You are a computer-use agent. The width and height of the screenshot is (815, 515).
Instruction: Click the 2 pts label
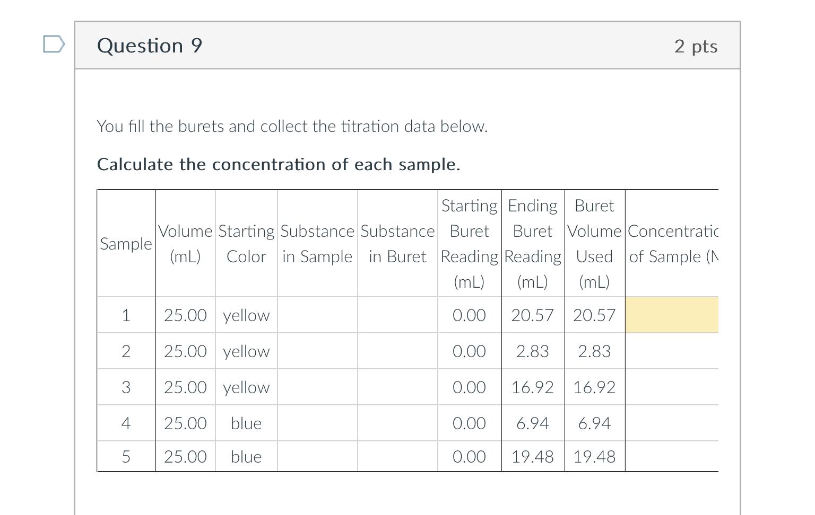696,46
